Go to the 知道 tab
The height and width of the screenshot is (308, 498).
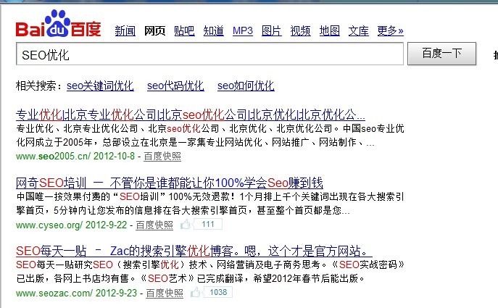coord(213,30)
